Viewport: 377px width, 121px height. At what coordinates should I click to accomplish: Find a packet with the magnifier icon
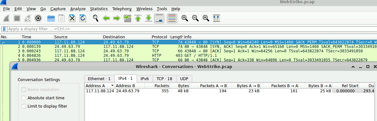(96, 18)
